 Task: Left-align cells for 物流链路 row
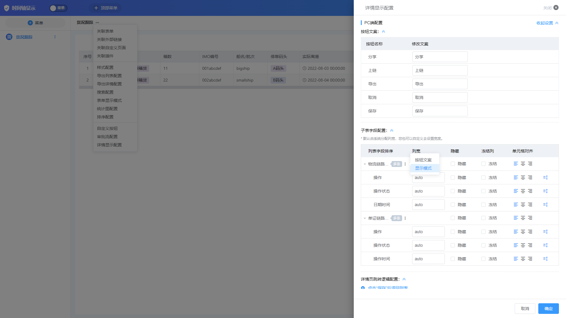(516, 164)
